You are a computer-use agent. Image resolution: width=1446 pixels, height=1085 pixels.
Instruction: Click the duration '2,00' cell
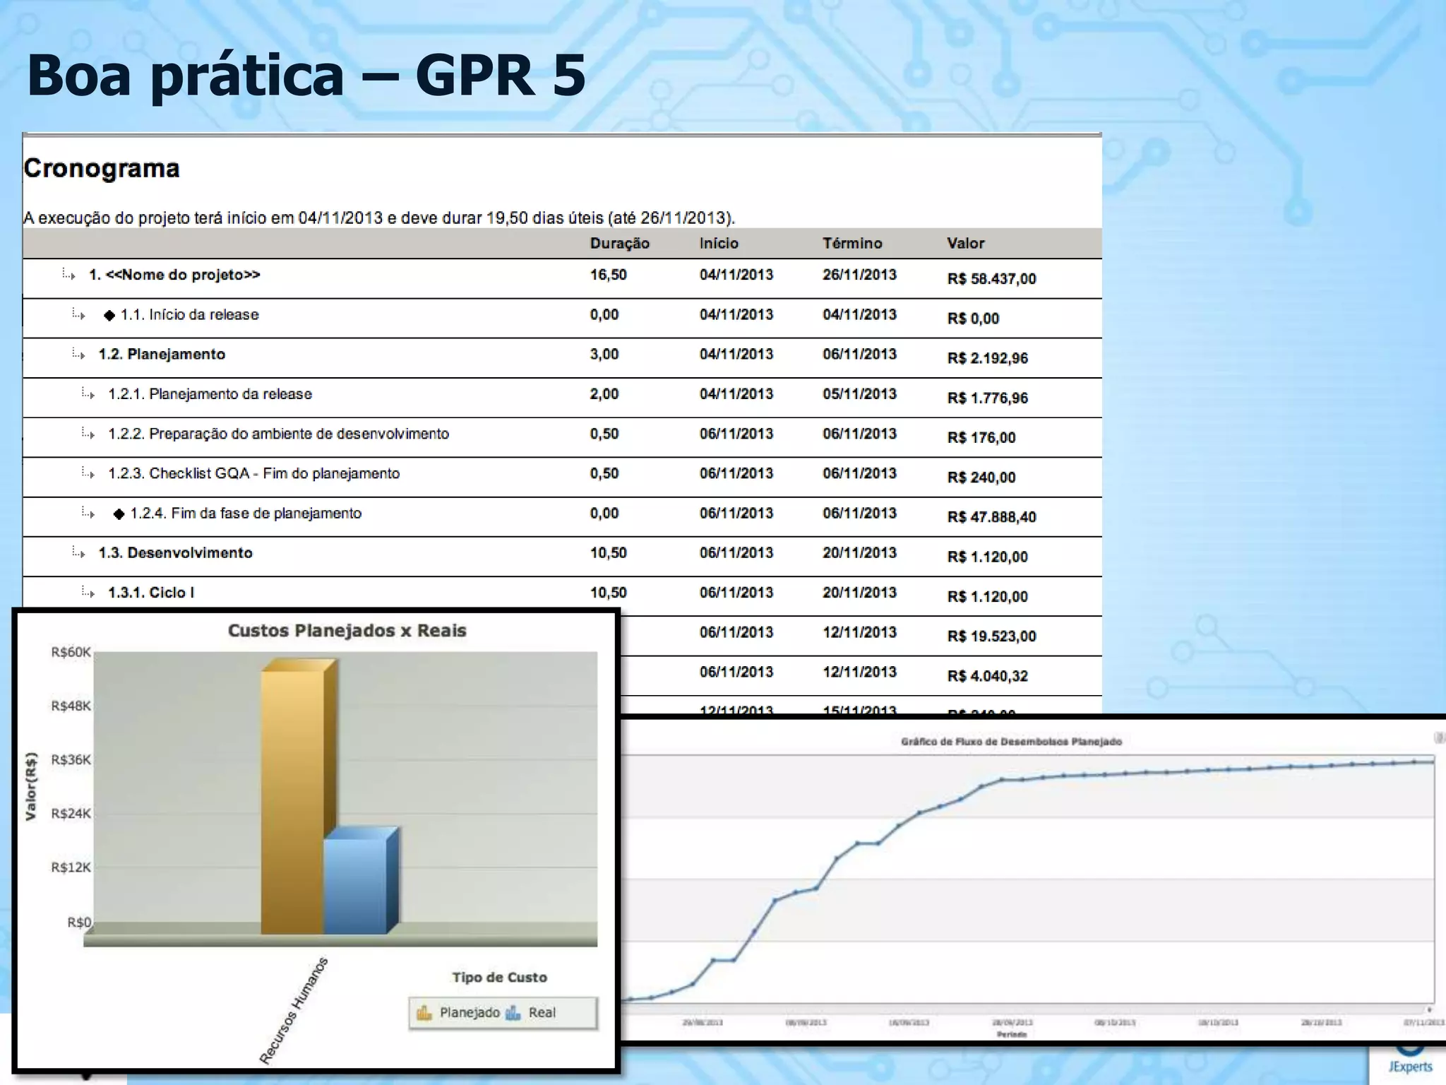604,393
